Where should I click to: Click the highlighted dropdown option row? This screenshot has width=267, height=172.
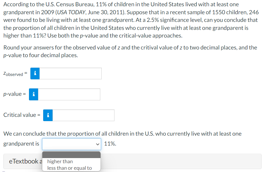click(x=71, y=154)
